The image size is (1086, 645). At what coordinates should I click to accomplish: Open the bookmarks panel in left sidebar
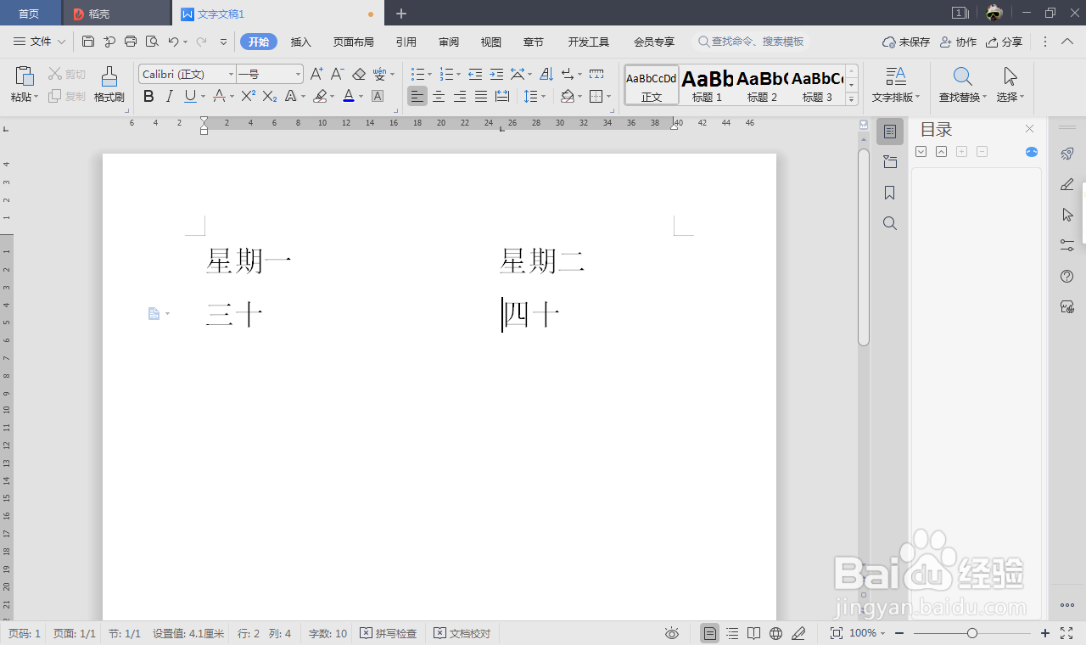point(889,193)
